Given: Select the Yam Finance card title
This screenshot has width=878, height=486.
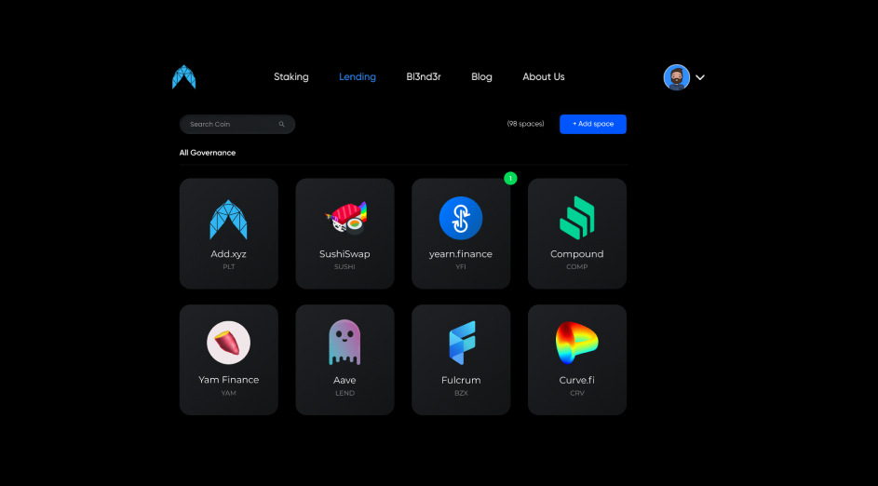Looking at the screenshot, I should (228, 380).
